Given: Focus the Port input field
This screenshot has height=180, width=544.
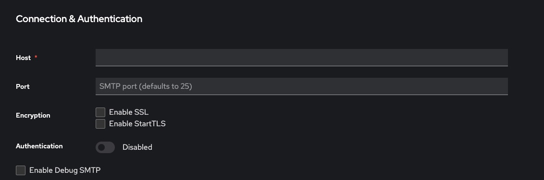Looking at the screenshot, I should [x=301, y=86].
